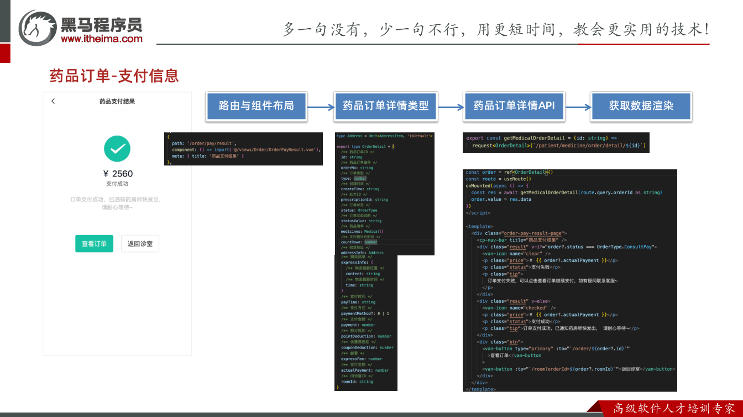
Task: Click the 高级软件人才培训专家 footer text
Action: click(x=675, y=409)
